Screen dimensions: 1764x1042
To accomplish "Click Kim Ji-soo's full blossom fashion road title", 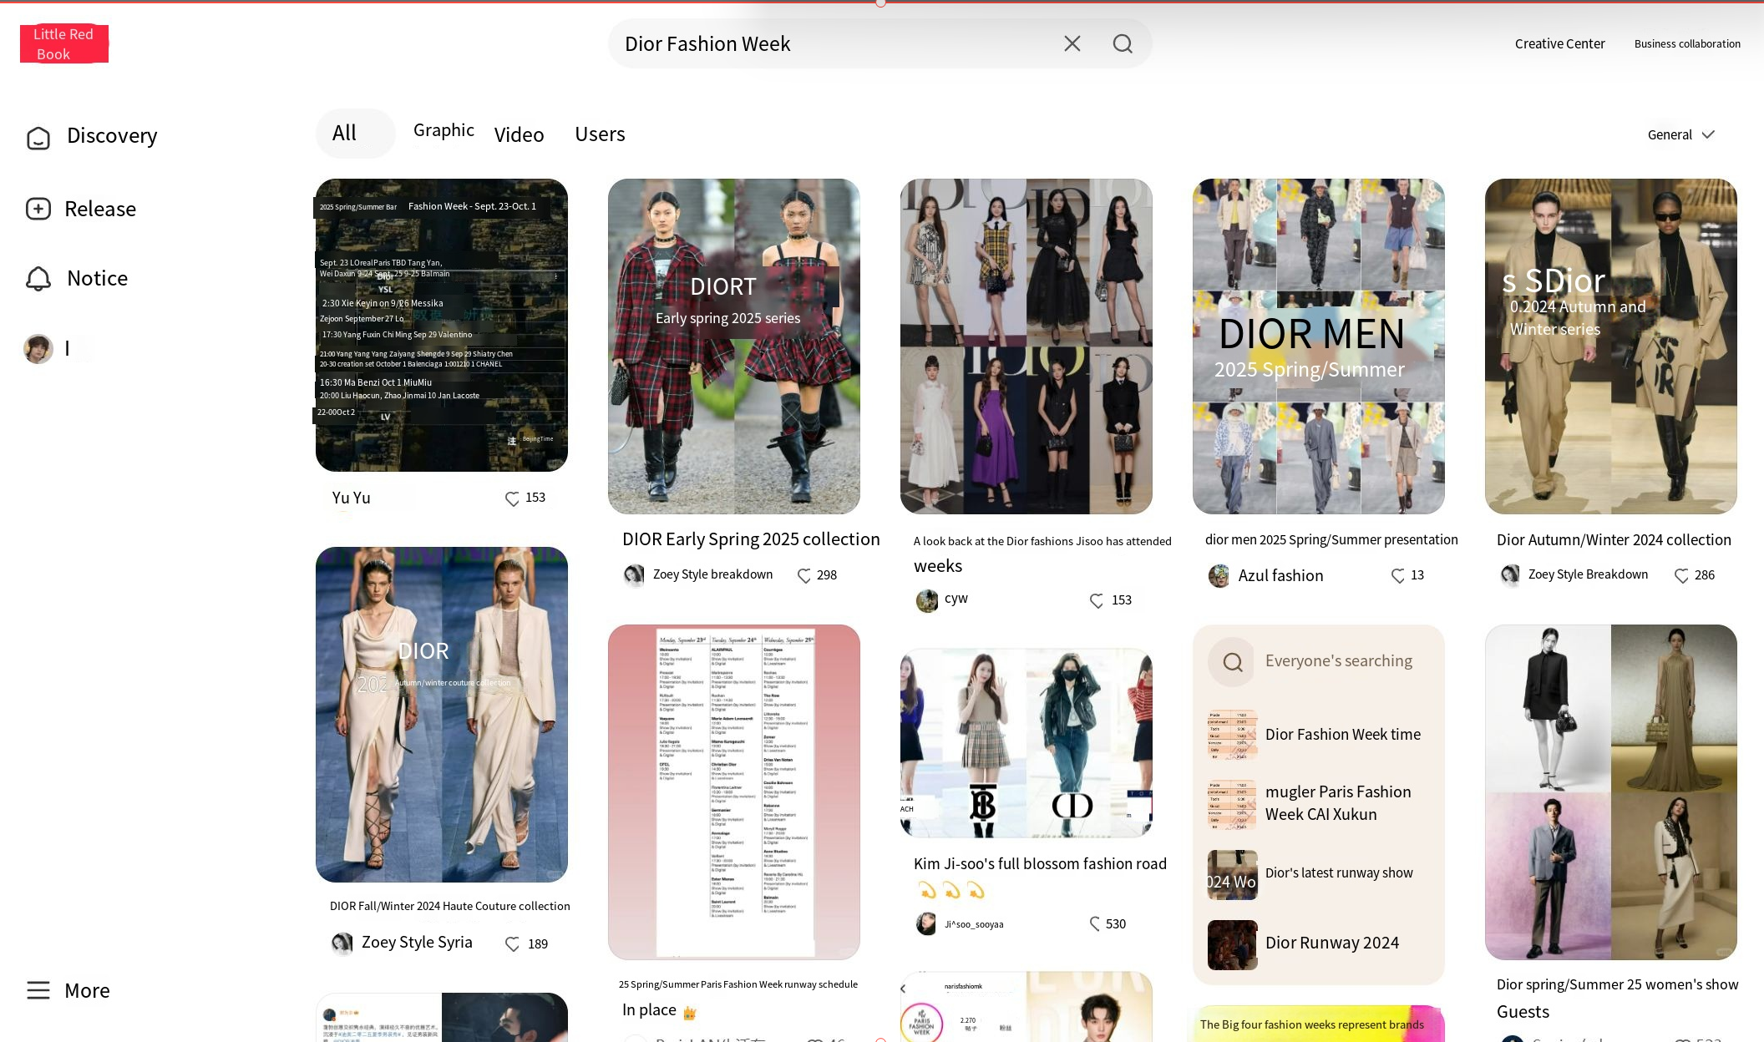I will (1040, 863).
